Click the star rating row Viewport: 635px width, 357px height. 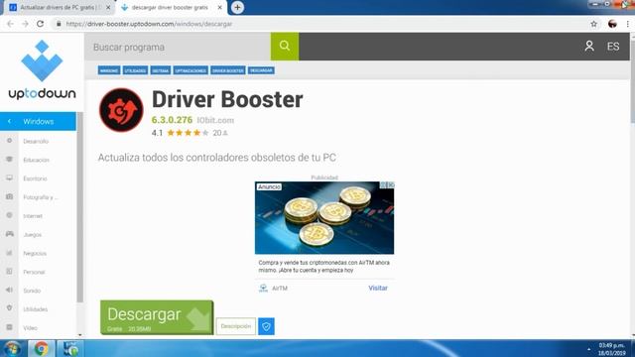coord(188,133)
